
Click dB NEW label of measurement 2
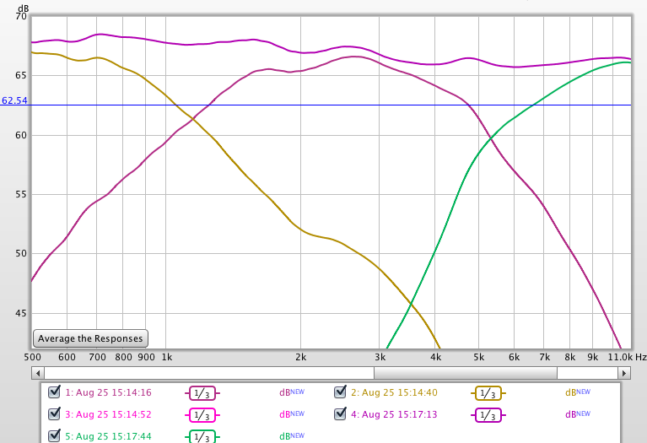577,392
